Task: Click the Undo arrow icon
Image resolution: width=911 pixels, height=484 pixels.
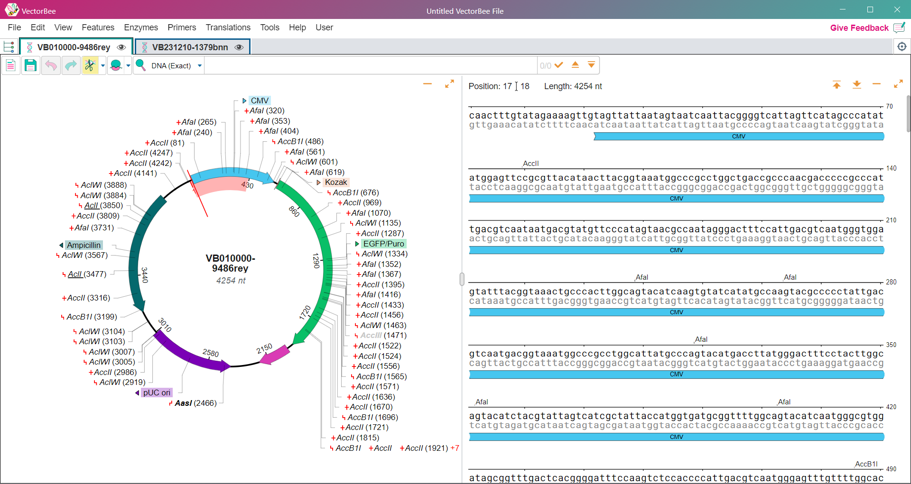Action: point(51,65)
